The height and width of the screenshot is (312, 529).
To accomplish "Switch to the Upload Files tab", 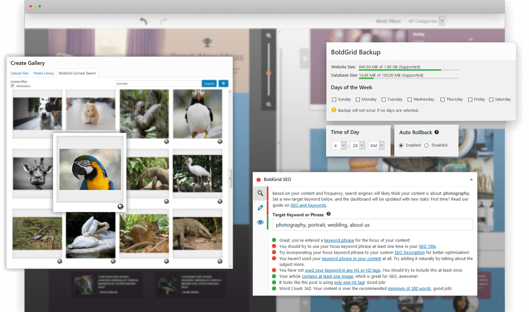I will point(20,73).
